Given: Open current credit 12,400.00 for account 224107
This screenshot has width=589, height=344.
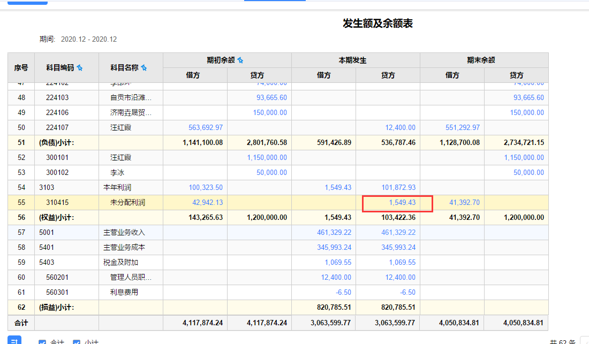Looking at the screenshot, I should [x=400, y=127].
